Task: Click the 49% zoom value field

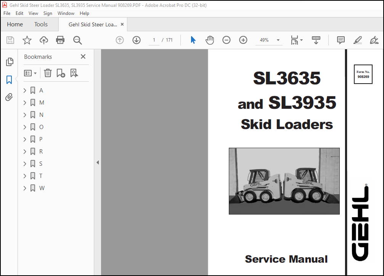Action: click(x=264, y=40)
